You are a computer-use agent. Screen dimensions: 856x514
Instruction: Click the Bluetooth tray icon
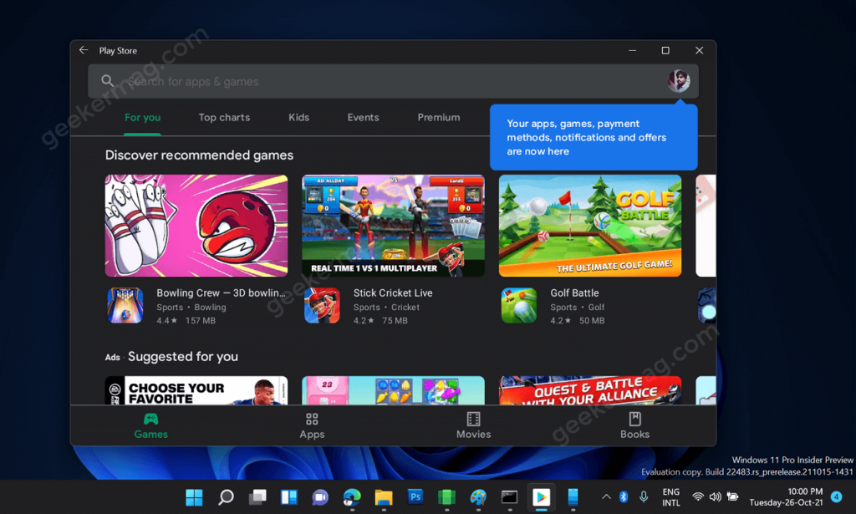click(x=624, y=496)
